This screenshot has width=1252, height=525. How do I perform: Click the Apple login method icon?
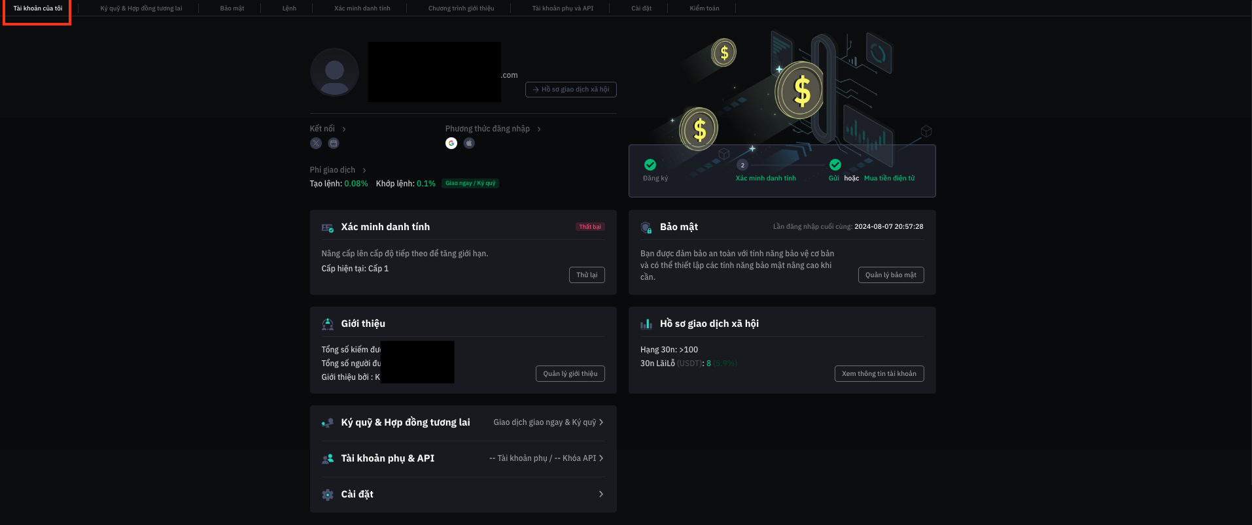pyautogui.click(x=469, y=143)
